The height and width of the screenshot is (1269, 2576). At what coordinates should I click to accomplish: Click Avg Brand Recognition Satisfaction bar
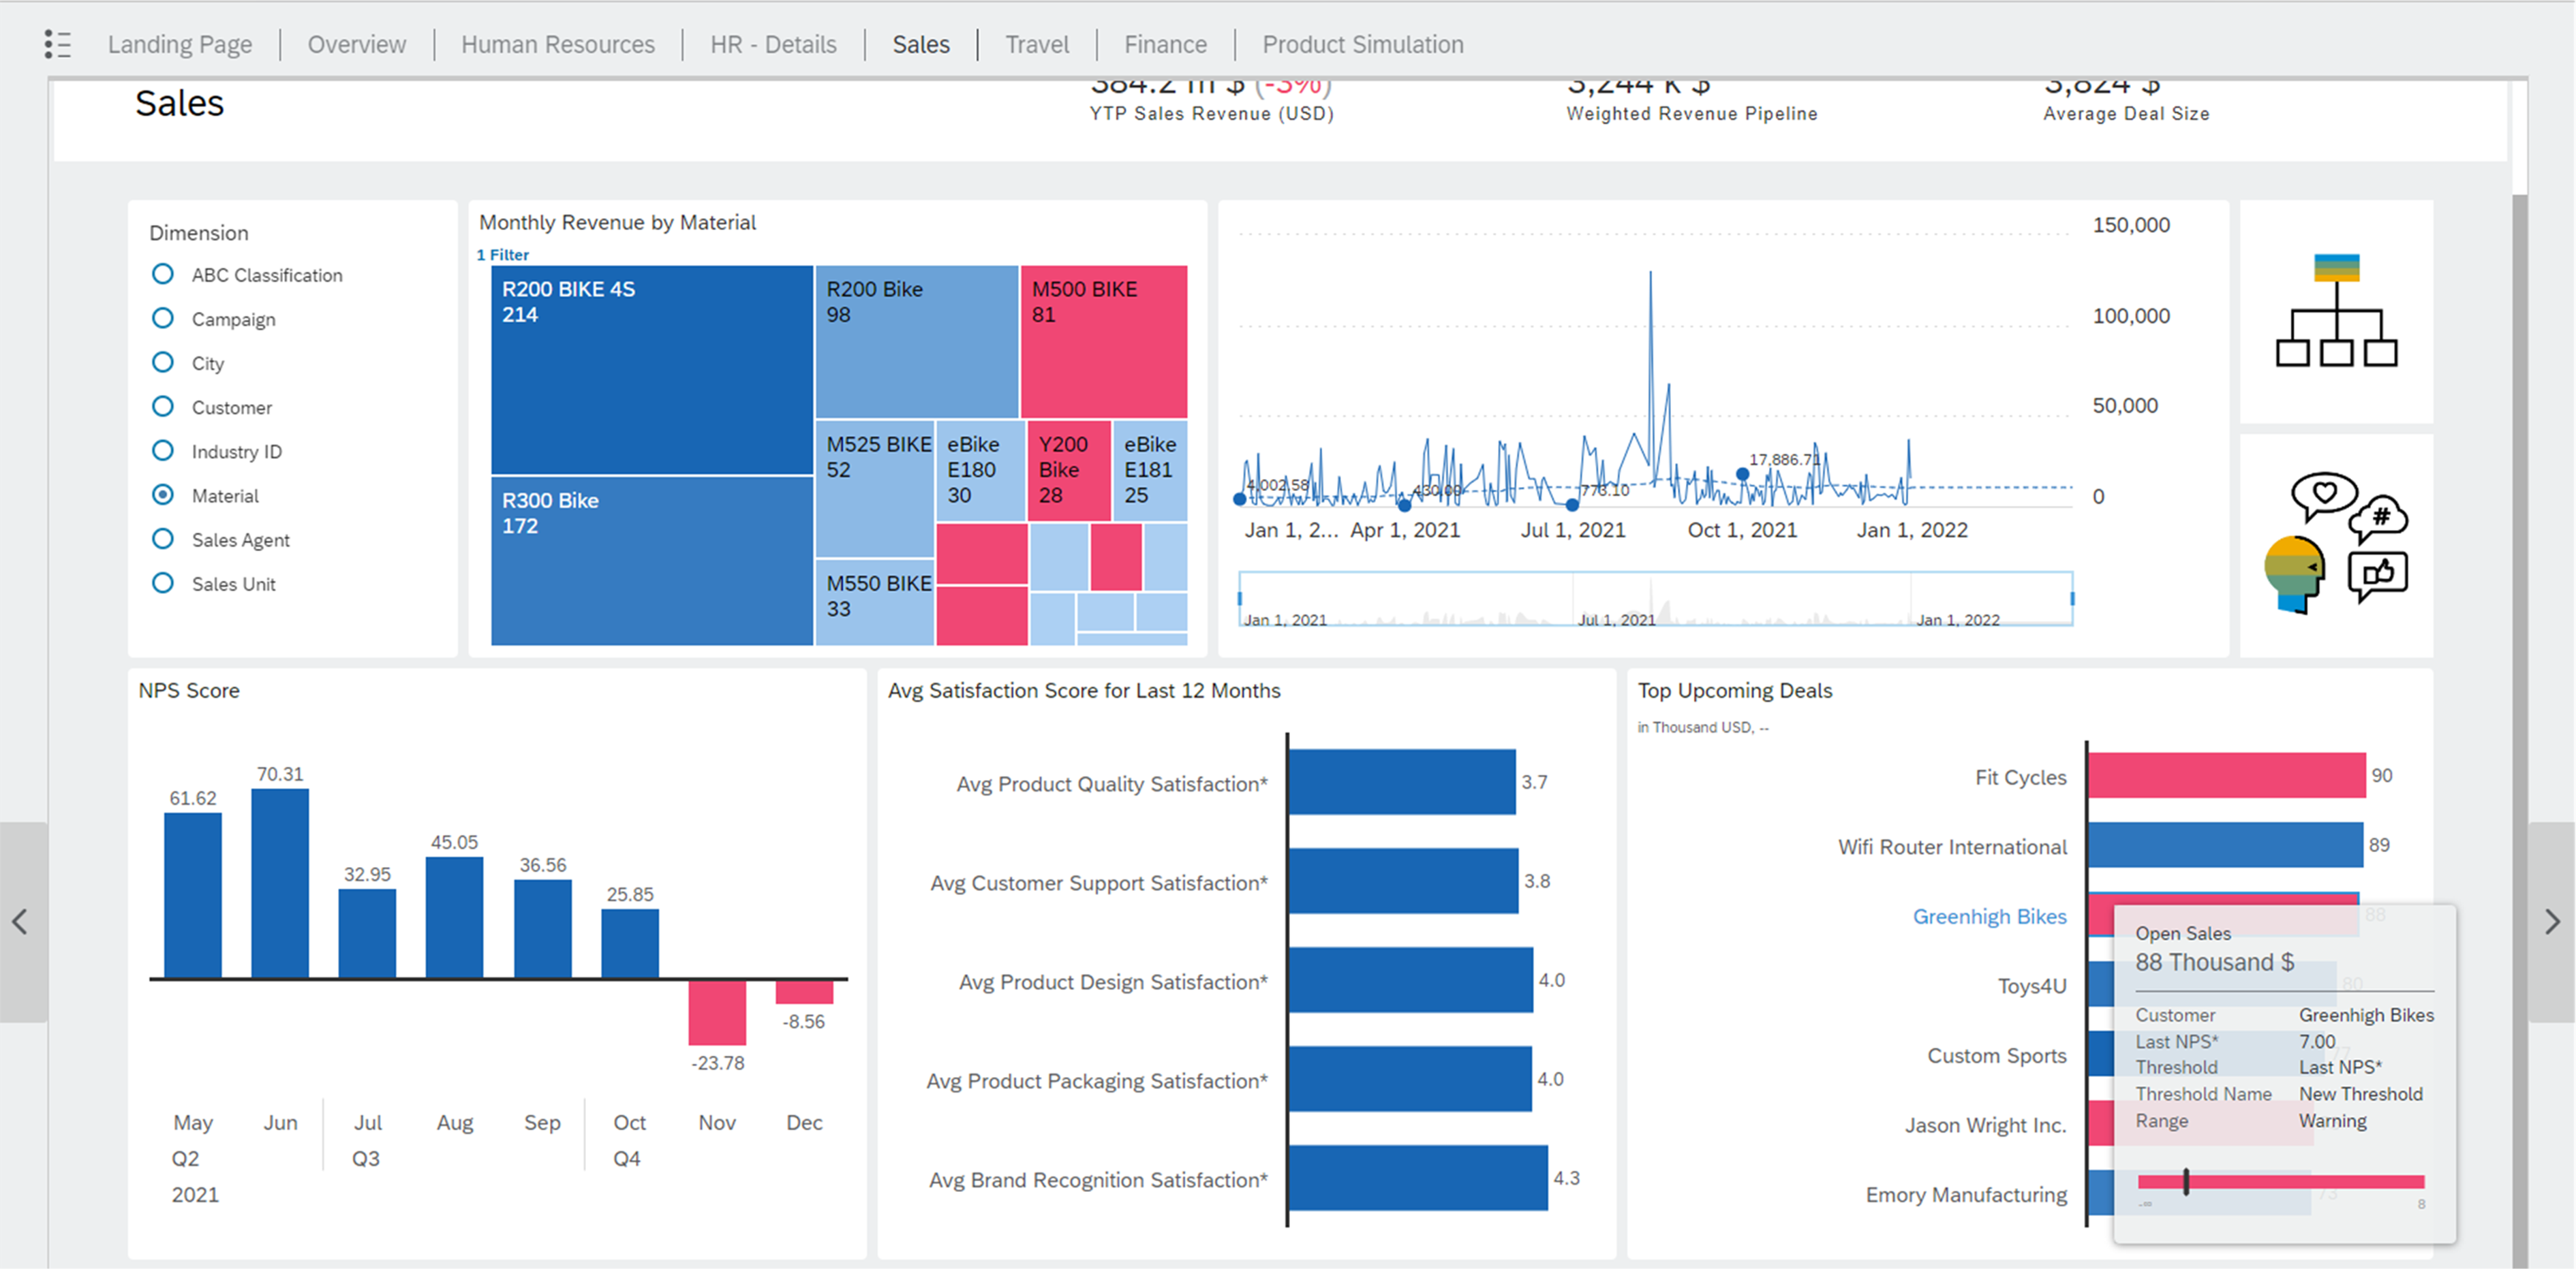point(1418,1178)
